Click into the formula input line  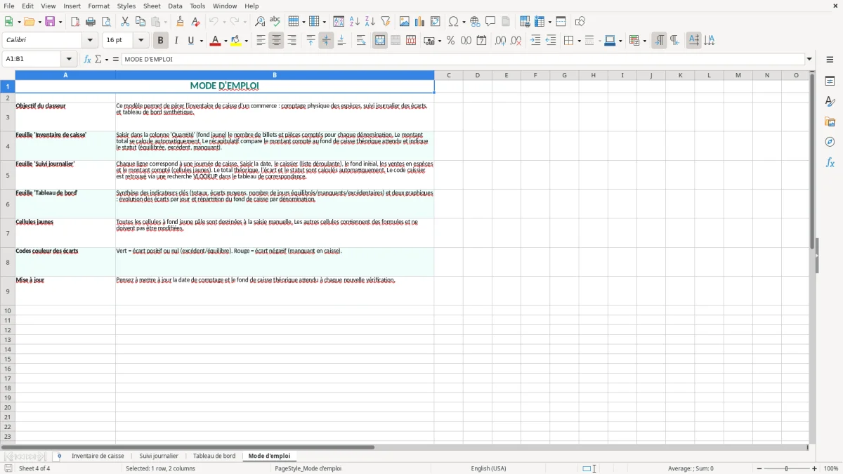[x=462, y=60]
